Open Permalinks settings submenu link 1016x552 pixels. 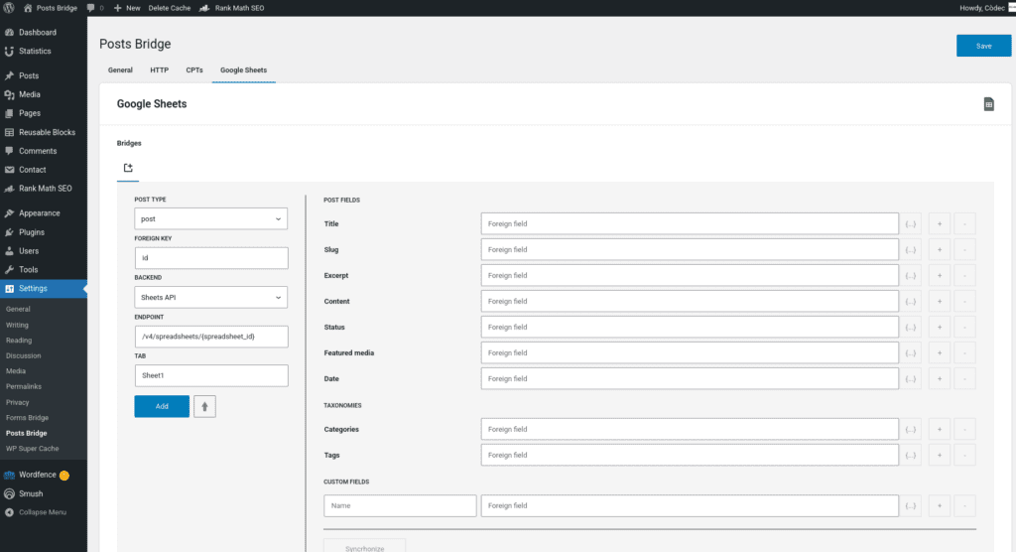coord(24,386)
